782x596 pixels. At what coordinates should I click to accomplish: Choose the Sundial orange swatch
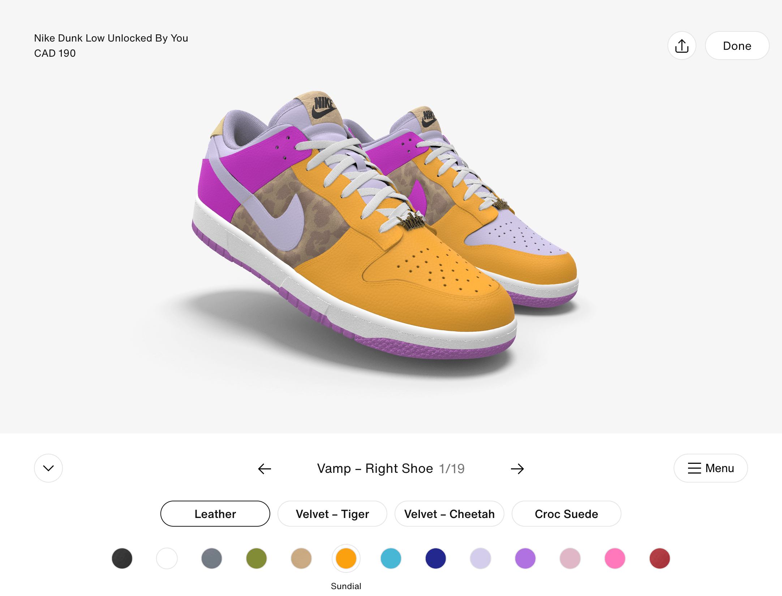coord(346,558)
